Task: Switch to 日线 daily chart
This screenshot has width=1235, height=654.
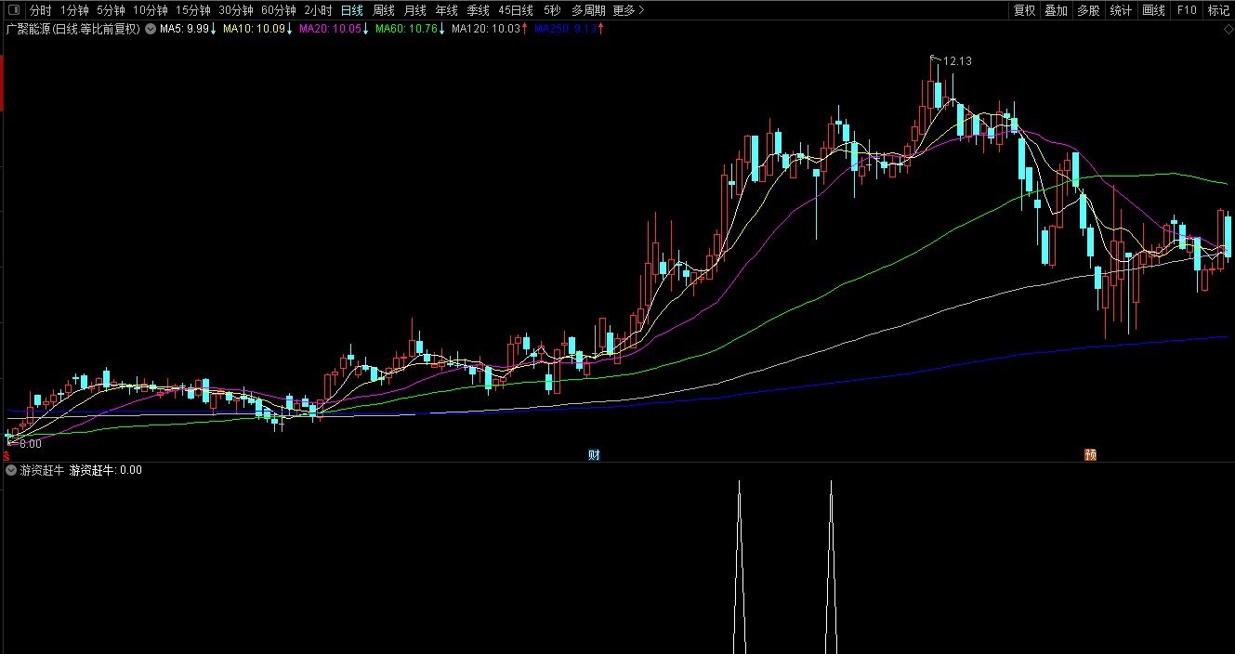Action: tap(351, 11)
